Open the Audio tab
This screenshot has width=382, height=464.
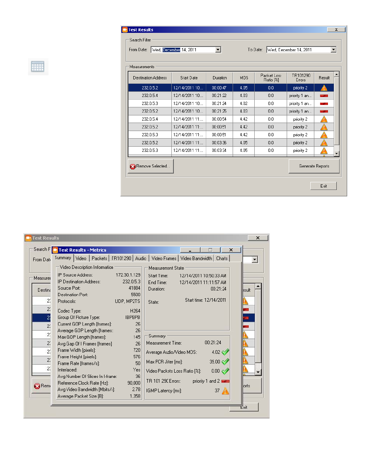click(141, 258)
